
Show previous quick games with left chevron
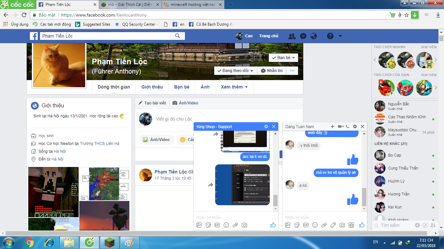[375, 60]
